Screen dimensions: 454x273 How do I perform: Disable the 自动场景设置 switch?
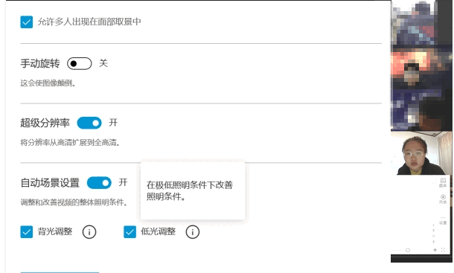pyautogui.click(x=99, y=183)
